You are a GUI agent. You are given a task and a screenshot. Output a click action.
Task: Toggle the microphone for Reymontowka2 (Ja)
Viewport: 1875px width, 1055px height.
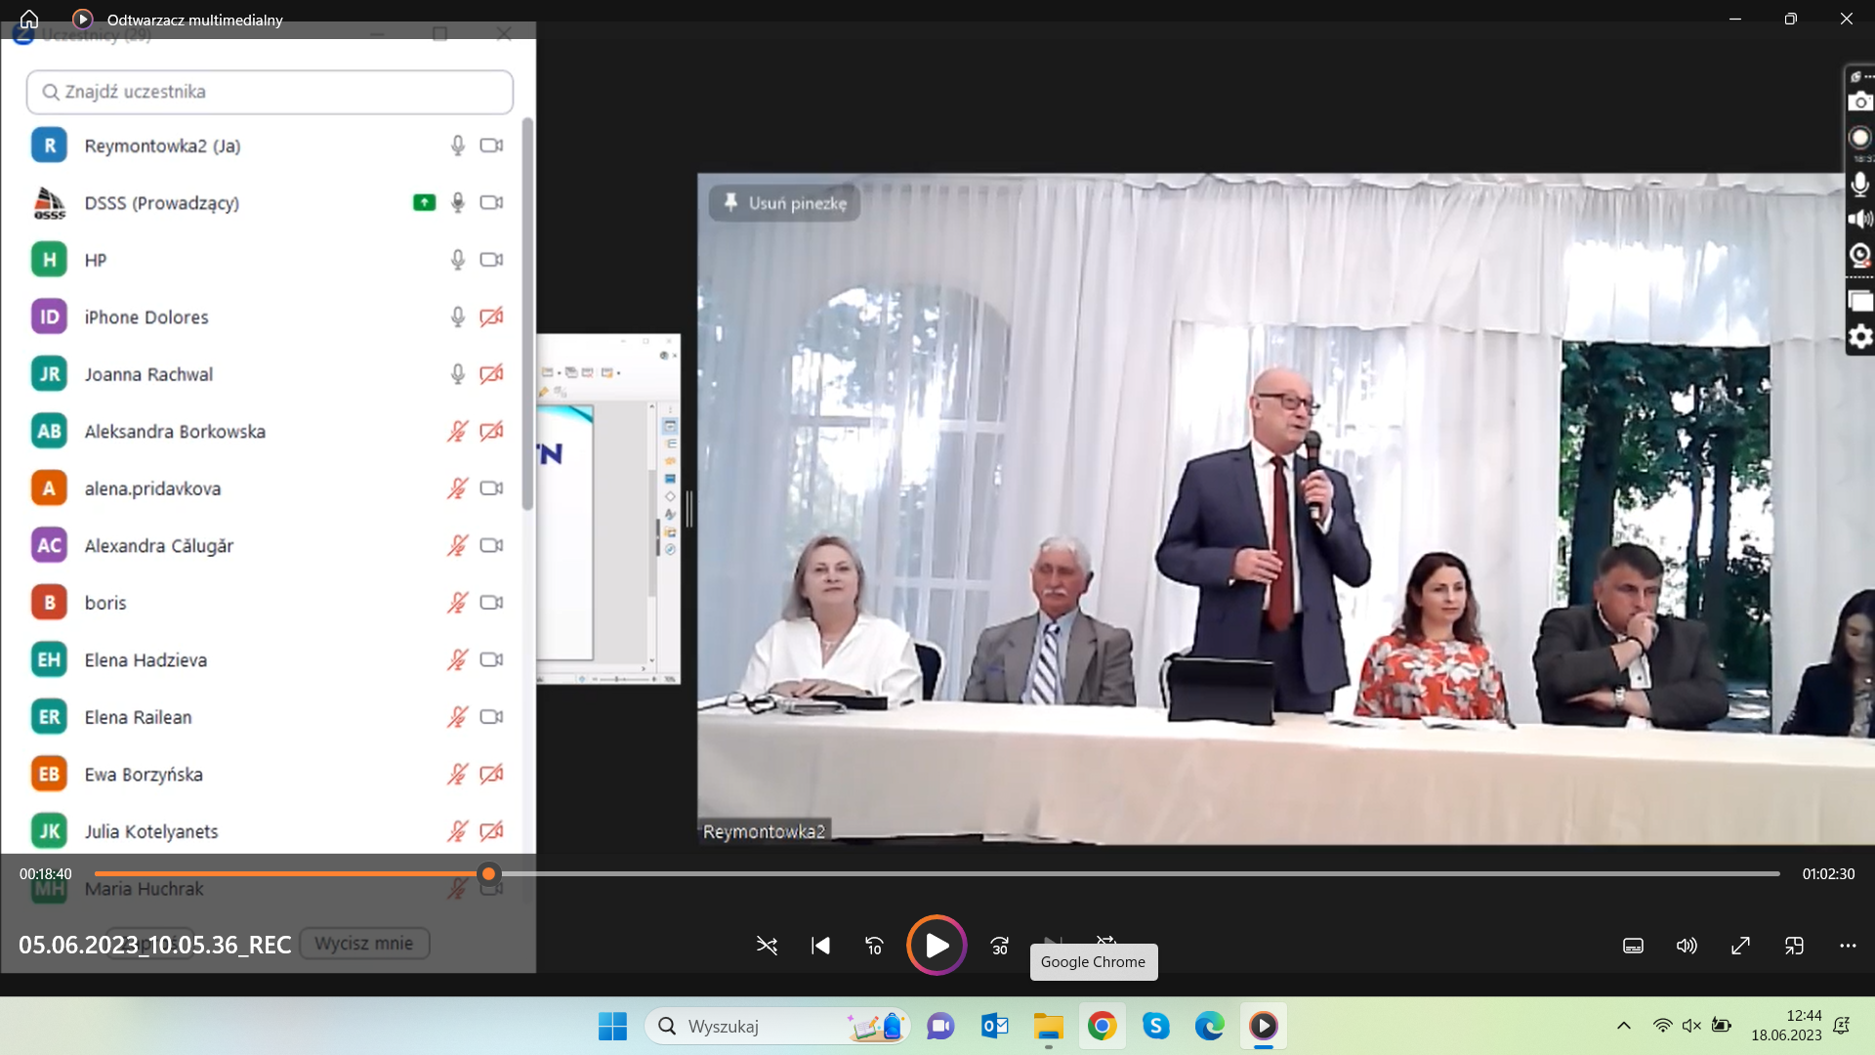pos(457,146)
